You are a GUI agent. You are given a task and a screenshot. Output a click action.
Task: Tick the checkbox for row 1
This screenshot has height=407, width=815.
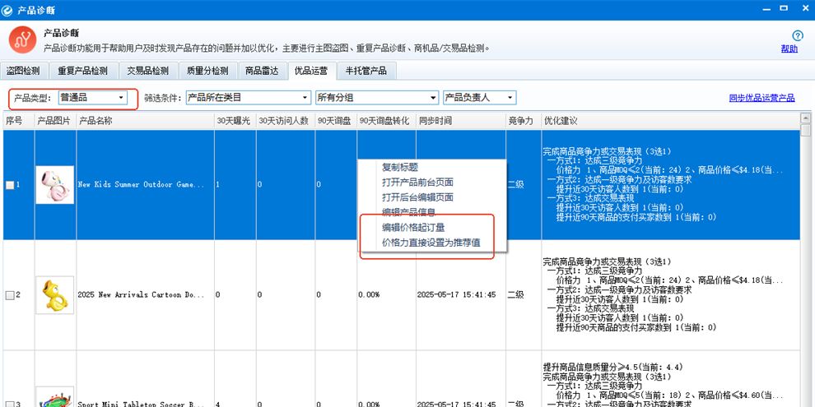[11, 185]
